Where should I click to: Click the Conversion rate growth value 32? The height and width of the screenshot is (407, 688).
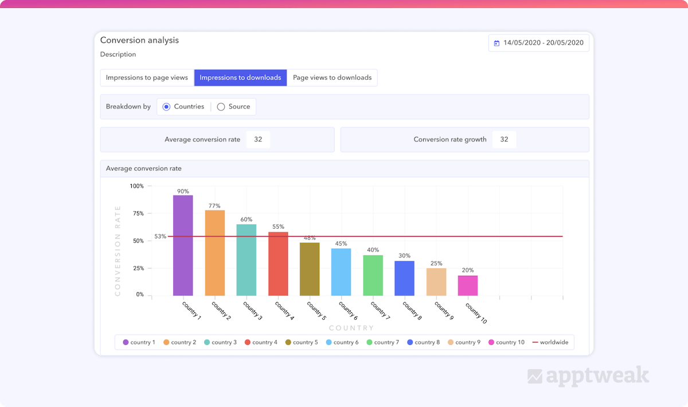point(504,140)
